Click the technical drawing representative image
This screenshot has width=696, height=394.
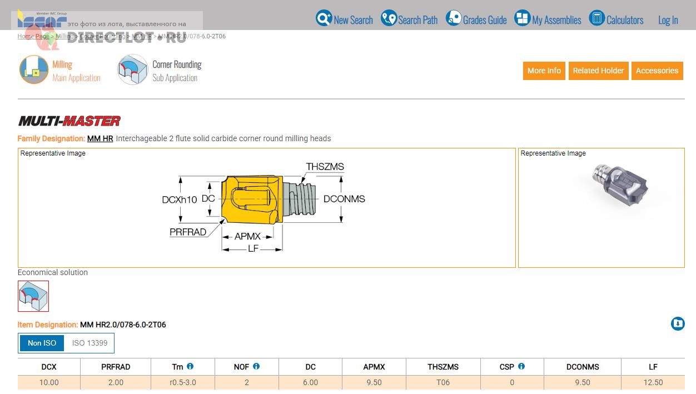(267, 208)
